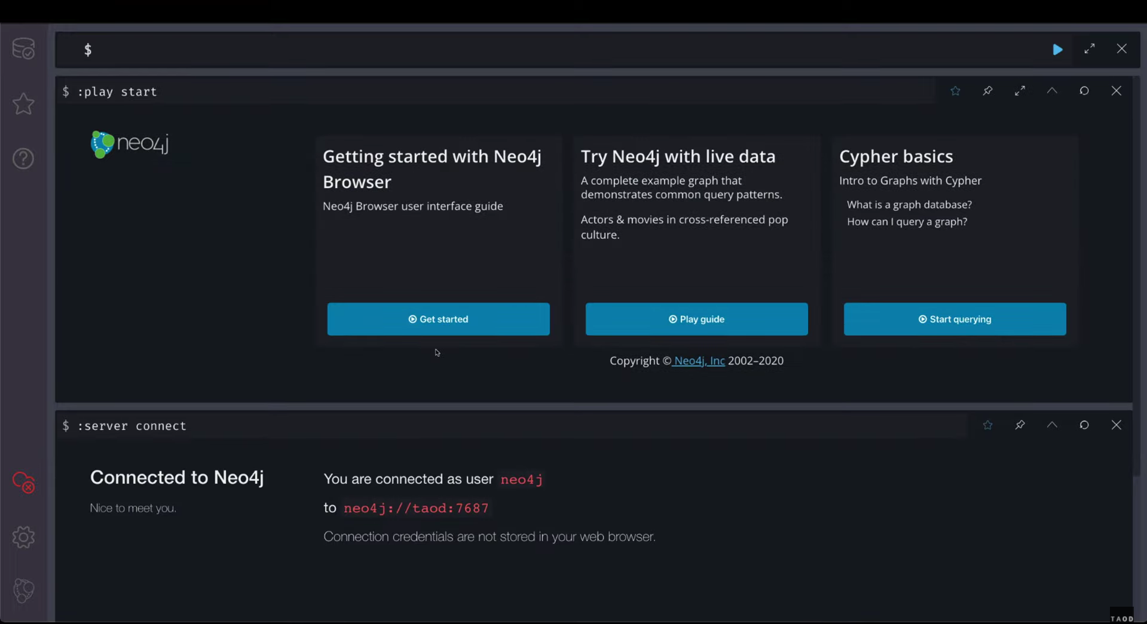Open the Neo4j, Inc copyright link
Viewport: 1147px width, 624px height.
(x=699, y=361)
